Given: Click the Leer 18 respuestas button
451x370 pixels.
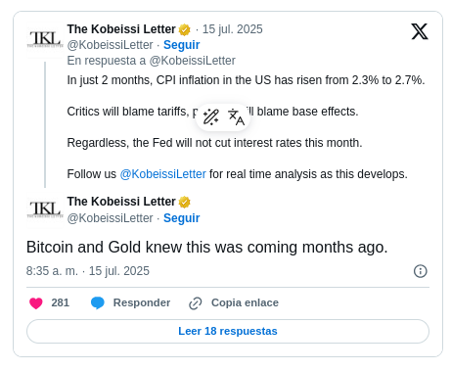Looking at the screenshot, I should 228,331.
